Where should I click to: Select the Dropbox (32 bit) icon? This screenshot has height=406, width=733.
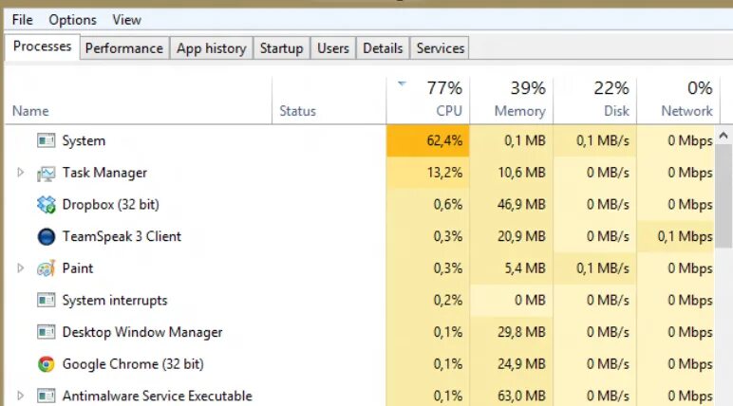(46, 205)
